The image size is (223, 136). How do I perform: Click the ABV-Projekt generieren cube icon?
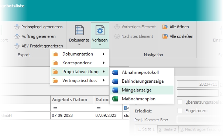(17, 46)
